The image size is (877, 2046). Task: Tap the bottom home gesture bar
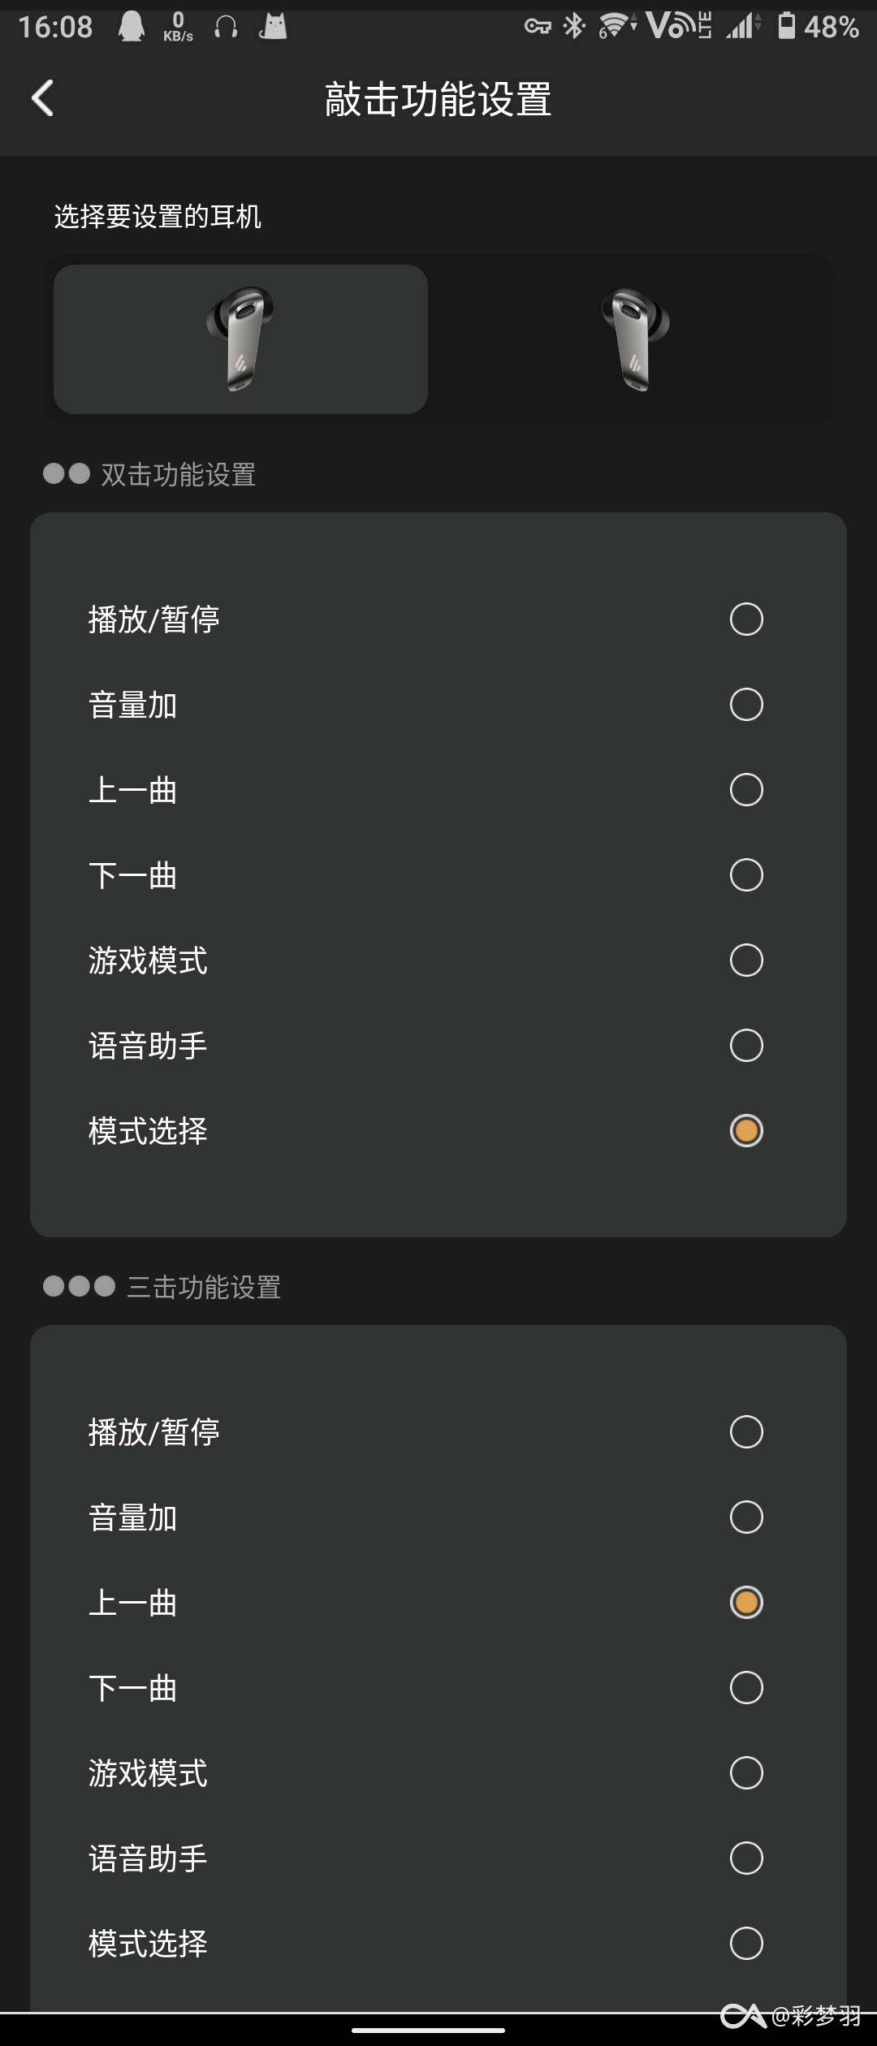pyautogui.click(x=429, y=2030)
